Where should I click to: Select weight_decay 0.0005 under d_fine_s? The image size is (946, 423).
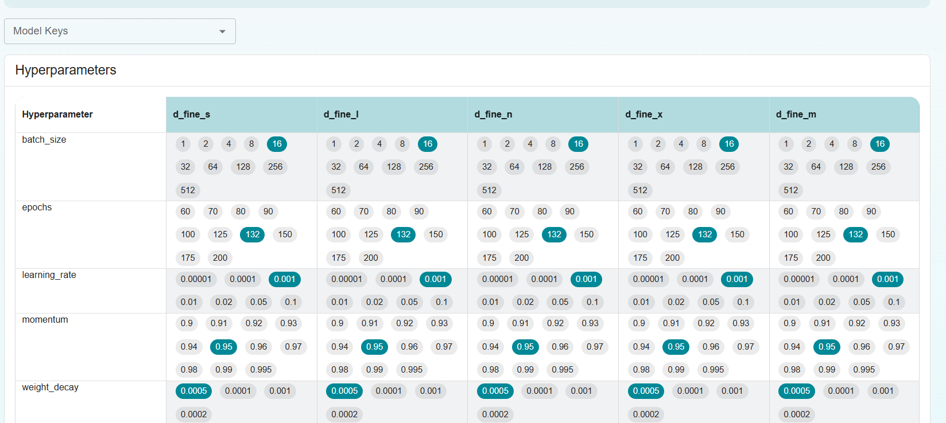point(194,391)
